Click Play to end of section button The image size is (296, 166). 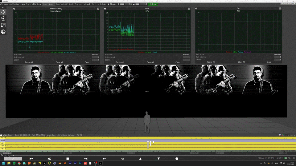(x=31, y=159)
